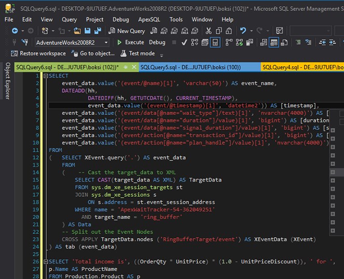This screenshot has width=344, height=279.
Task: Switch output to Results to Grid
Action: [274, 42]
